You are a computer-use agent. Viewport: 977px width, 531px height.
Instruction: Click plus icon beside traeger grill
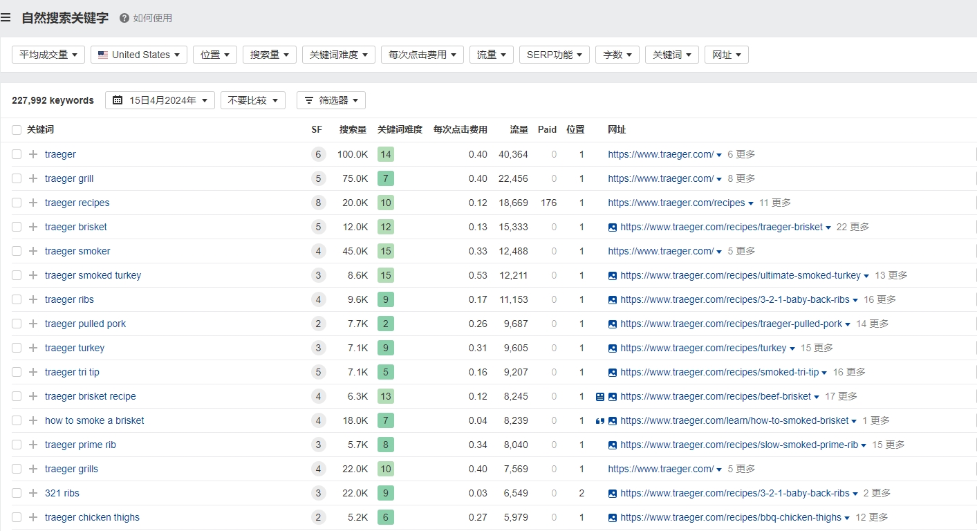tap(33, 178)
